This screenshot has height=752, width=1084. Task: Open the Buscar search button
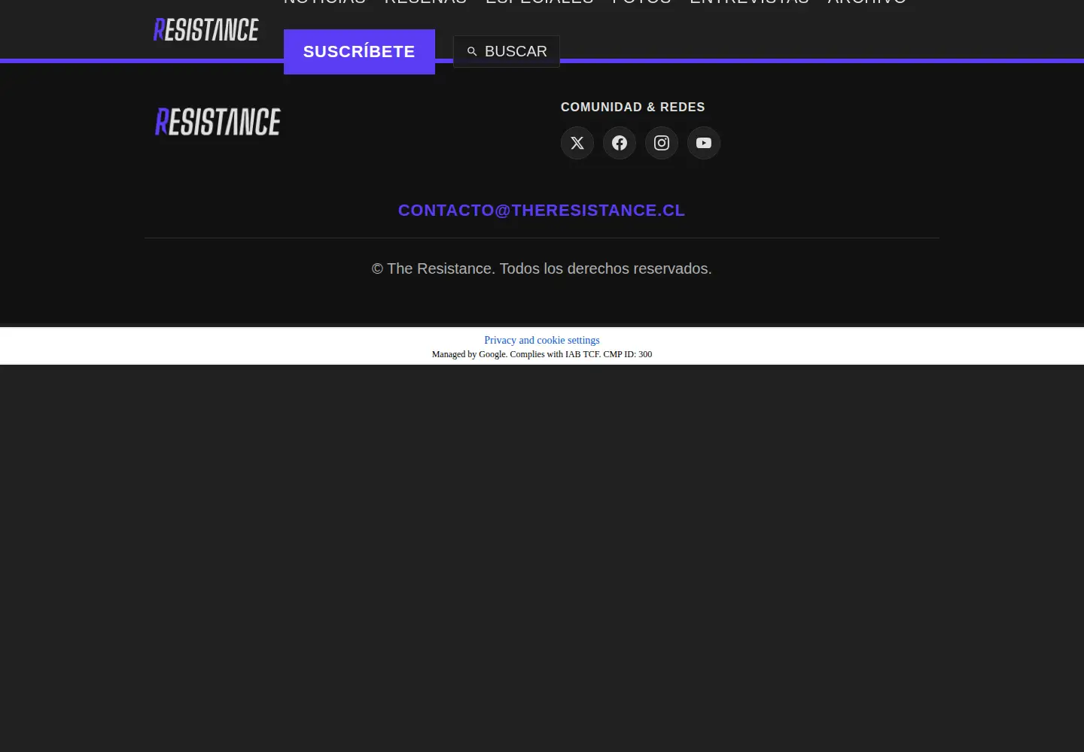point(507,52)
